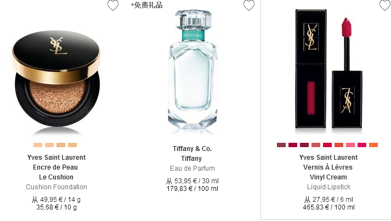Click the 27,95 € / 6 ml price
Viewport: 391px width, 221px height.
[x=328, y=200]
